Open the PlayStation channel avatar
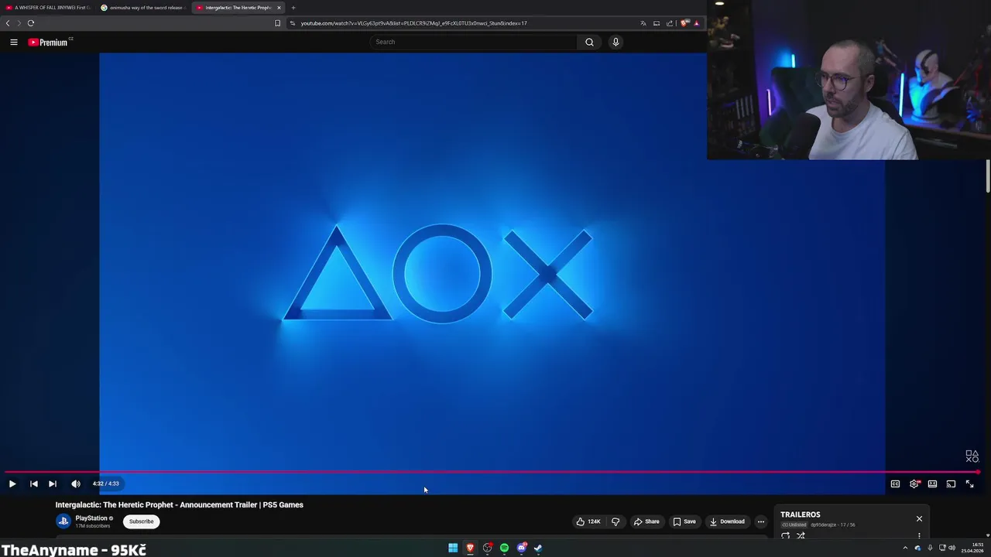Screen dimensions: 991x557 click(63, 521)
